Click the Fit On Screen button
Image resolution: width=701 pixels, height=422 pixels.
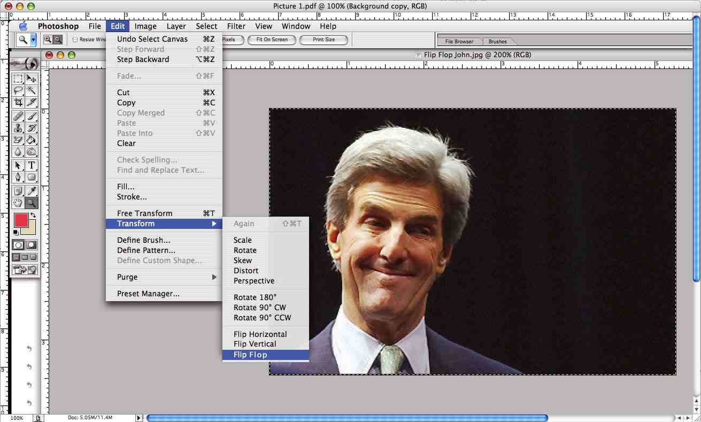[272, 40]
